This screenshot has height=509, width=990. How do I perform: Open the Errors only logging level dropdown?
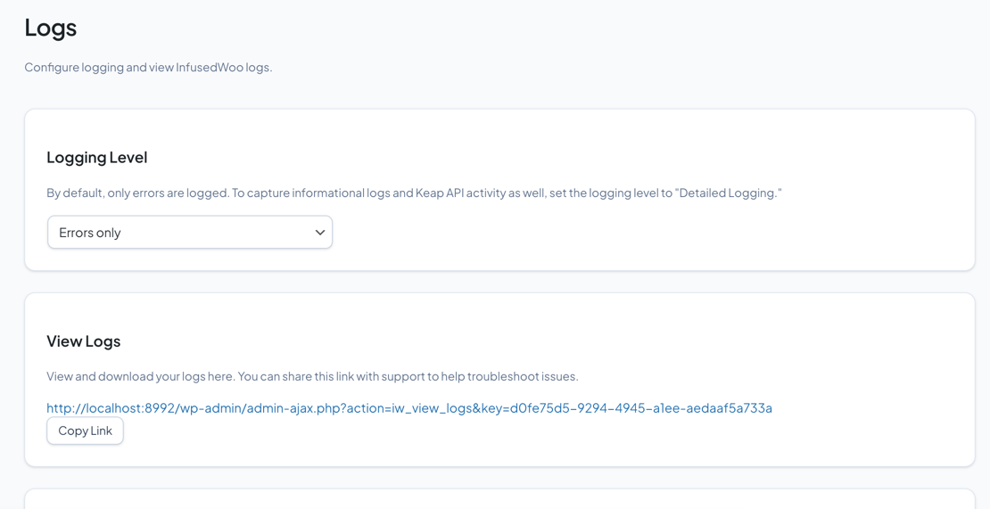[x=189, y=232]
